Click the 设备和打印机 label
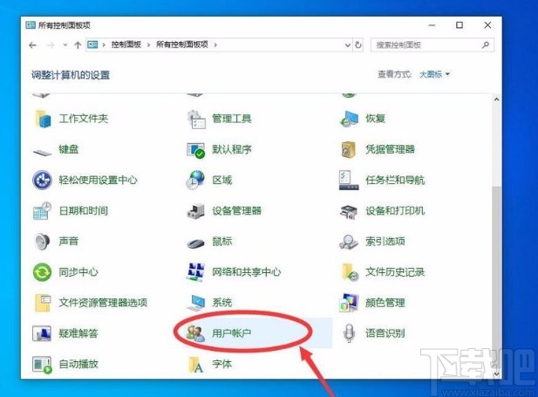The image size is (538, 397). coord(395,211)
